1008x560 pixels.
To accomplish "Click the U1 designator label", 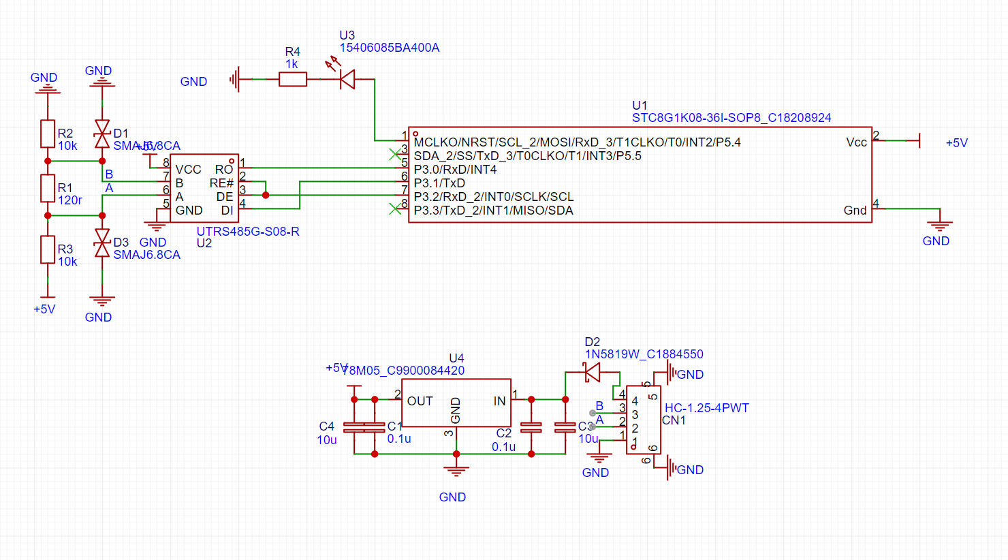I will click(640, 106).
